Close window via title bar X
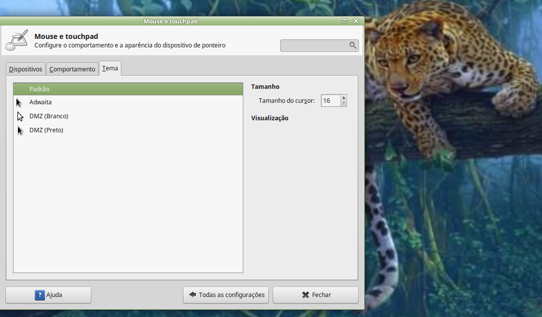Viewport: 542px width, 317px height. tap(356, 21)
